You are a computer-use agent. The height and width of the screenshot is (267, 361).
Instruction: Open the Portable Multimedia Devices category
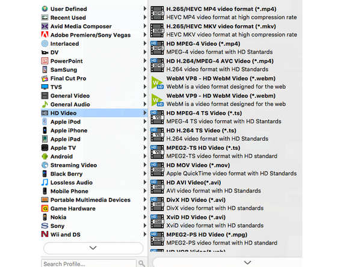coord(94,200)
